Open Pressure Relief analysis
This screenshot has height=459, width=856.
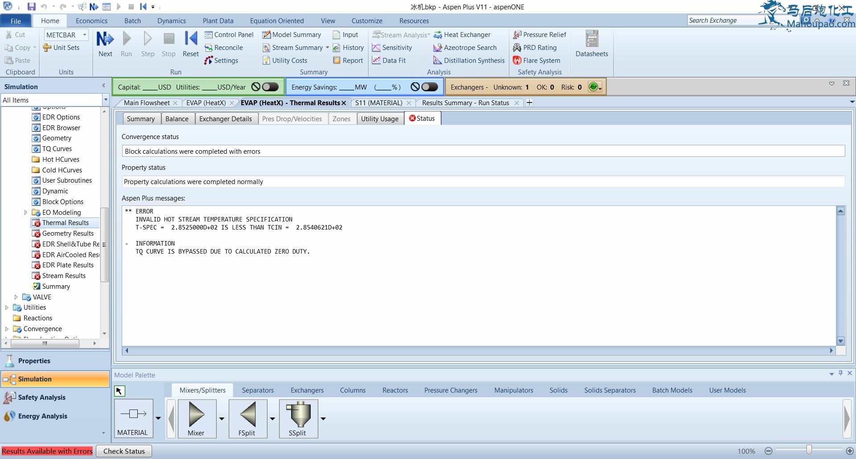(539, 35)
